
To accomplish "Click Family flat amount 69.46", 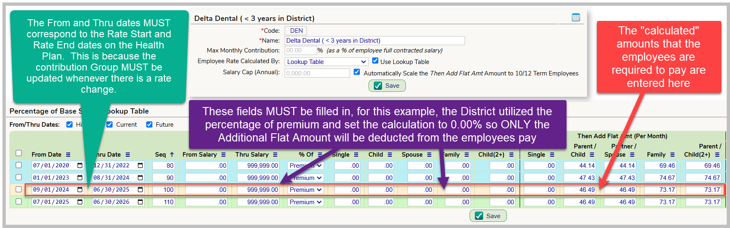I will click(660, 166).
